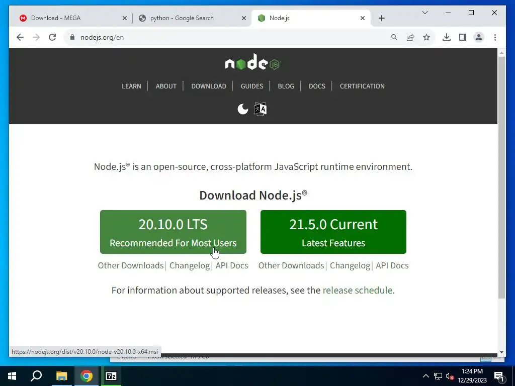Click the Node.js logo

[253, 62]
